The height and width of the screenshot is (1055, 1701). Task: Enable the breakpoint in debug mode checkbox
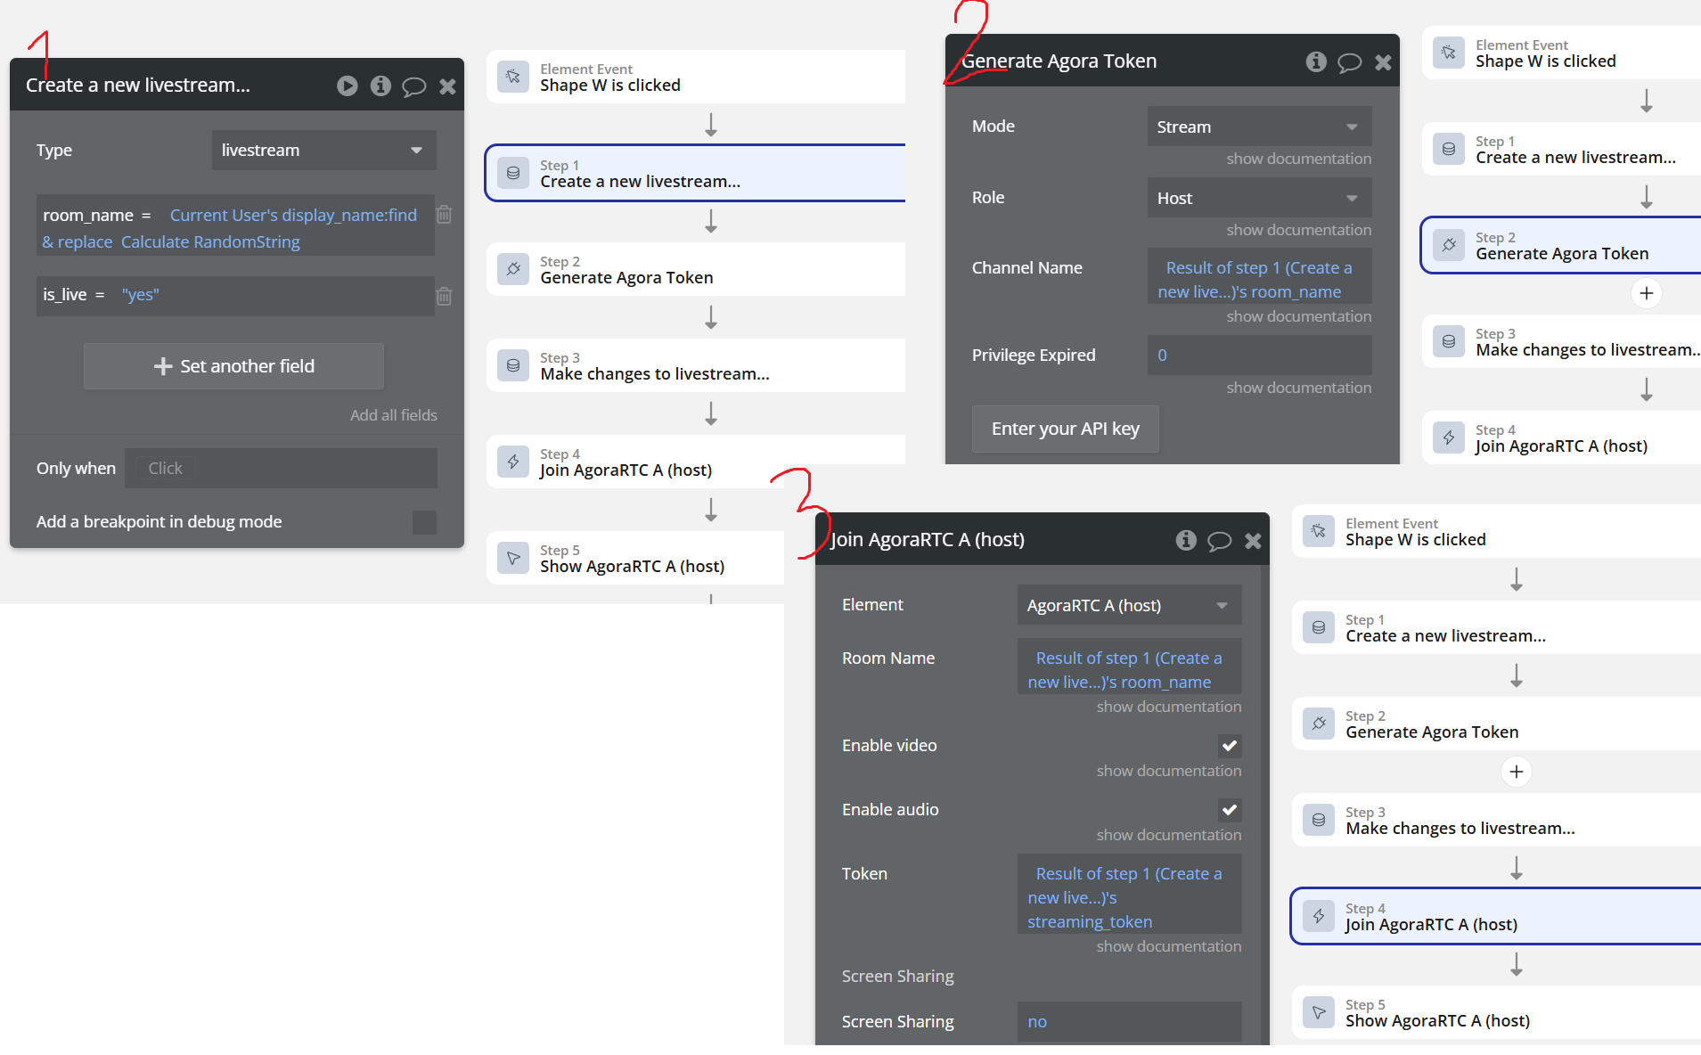(x=424, y=522)
